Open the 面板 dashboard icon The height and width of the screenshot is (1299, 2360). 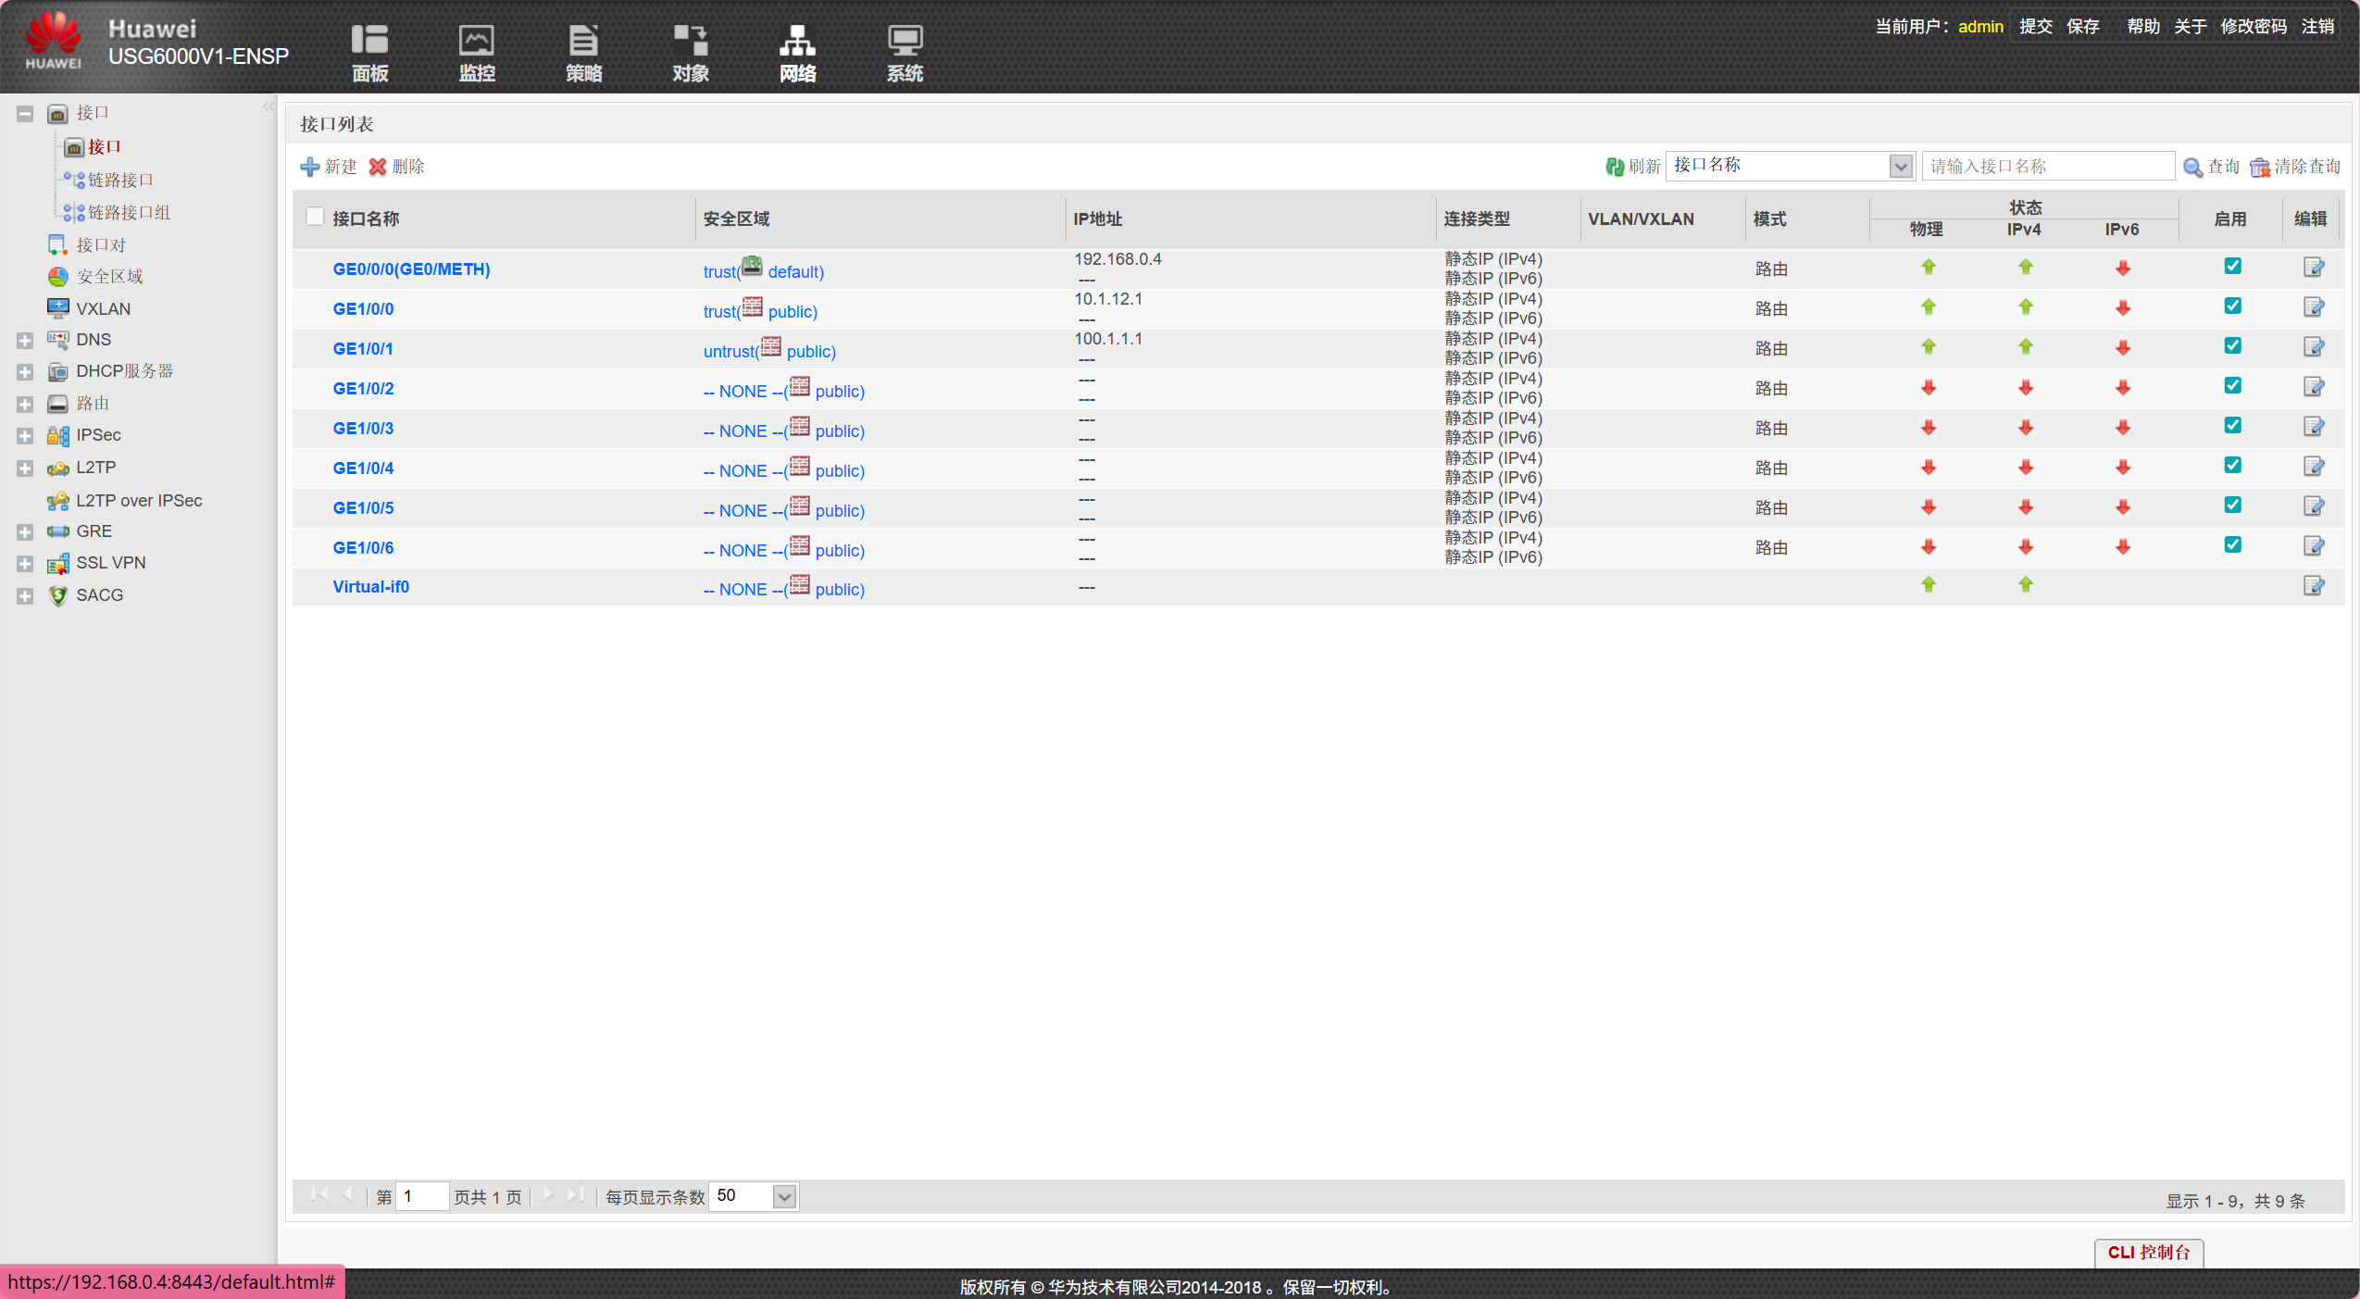tap(369, 41)
